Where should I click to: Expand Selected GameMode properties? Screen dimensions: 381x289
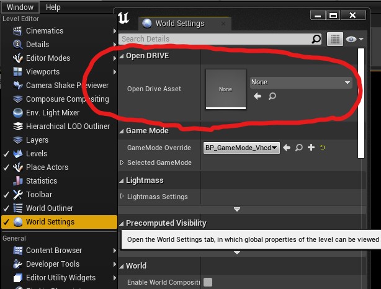[x=122, y=162]
